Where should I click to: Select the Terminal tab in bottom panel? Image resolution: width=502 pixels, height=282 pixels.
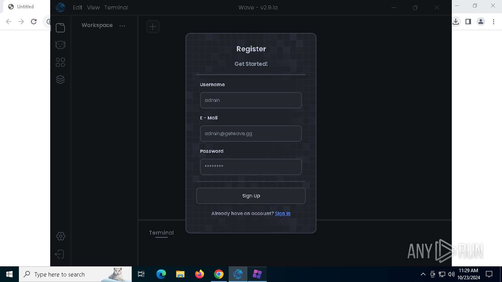161,233
